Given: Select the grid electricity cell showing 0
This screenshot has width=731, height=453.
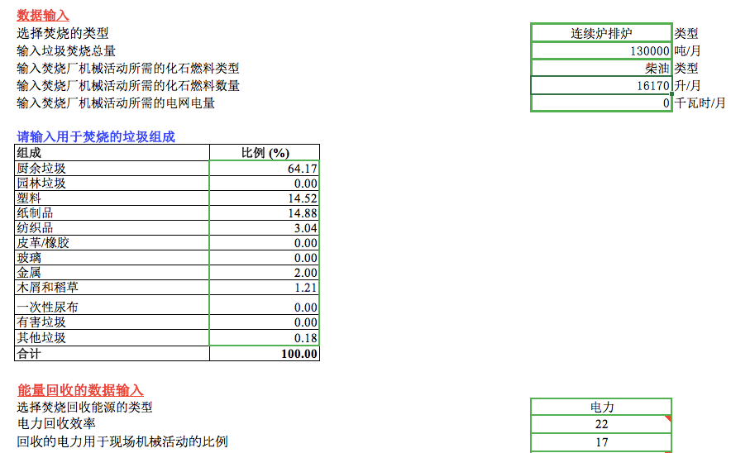Looking at the screenshot, I should coord(600,103).
